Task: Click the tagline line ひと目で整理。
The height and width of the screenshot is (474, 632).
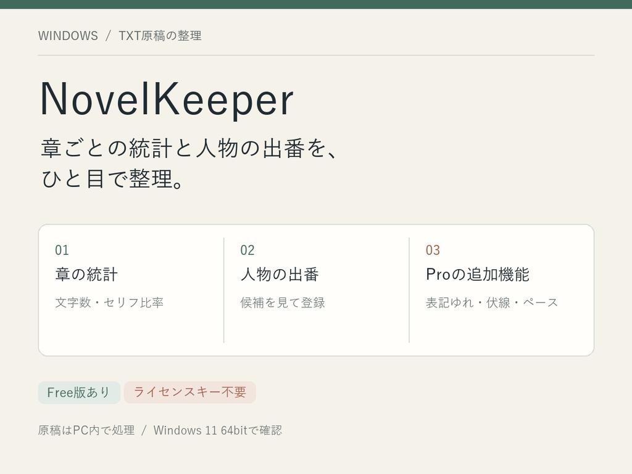Action: [112, 178]
